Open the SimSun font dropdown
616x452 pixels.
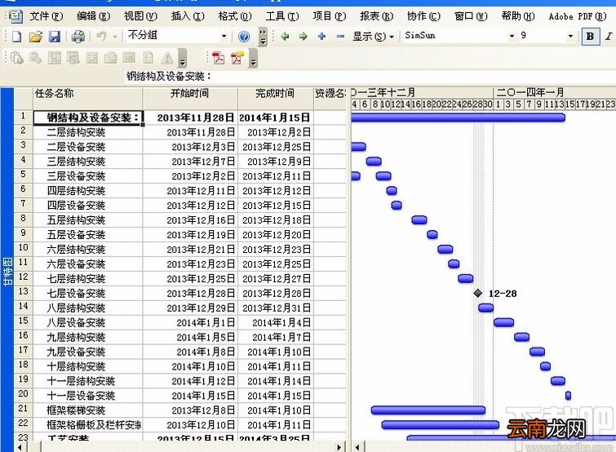point(512,36)
